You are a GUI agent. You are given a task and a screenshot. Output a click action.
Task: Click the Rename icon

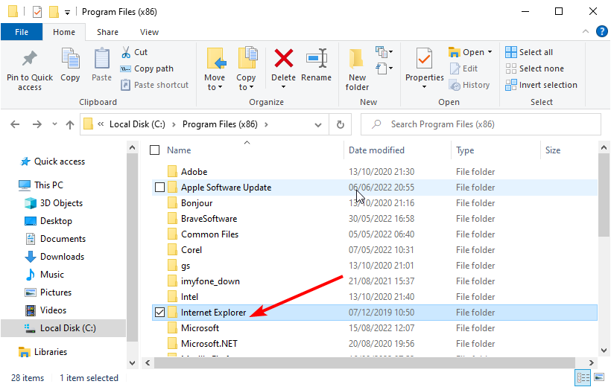317,59
